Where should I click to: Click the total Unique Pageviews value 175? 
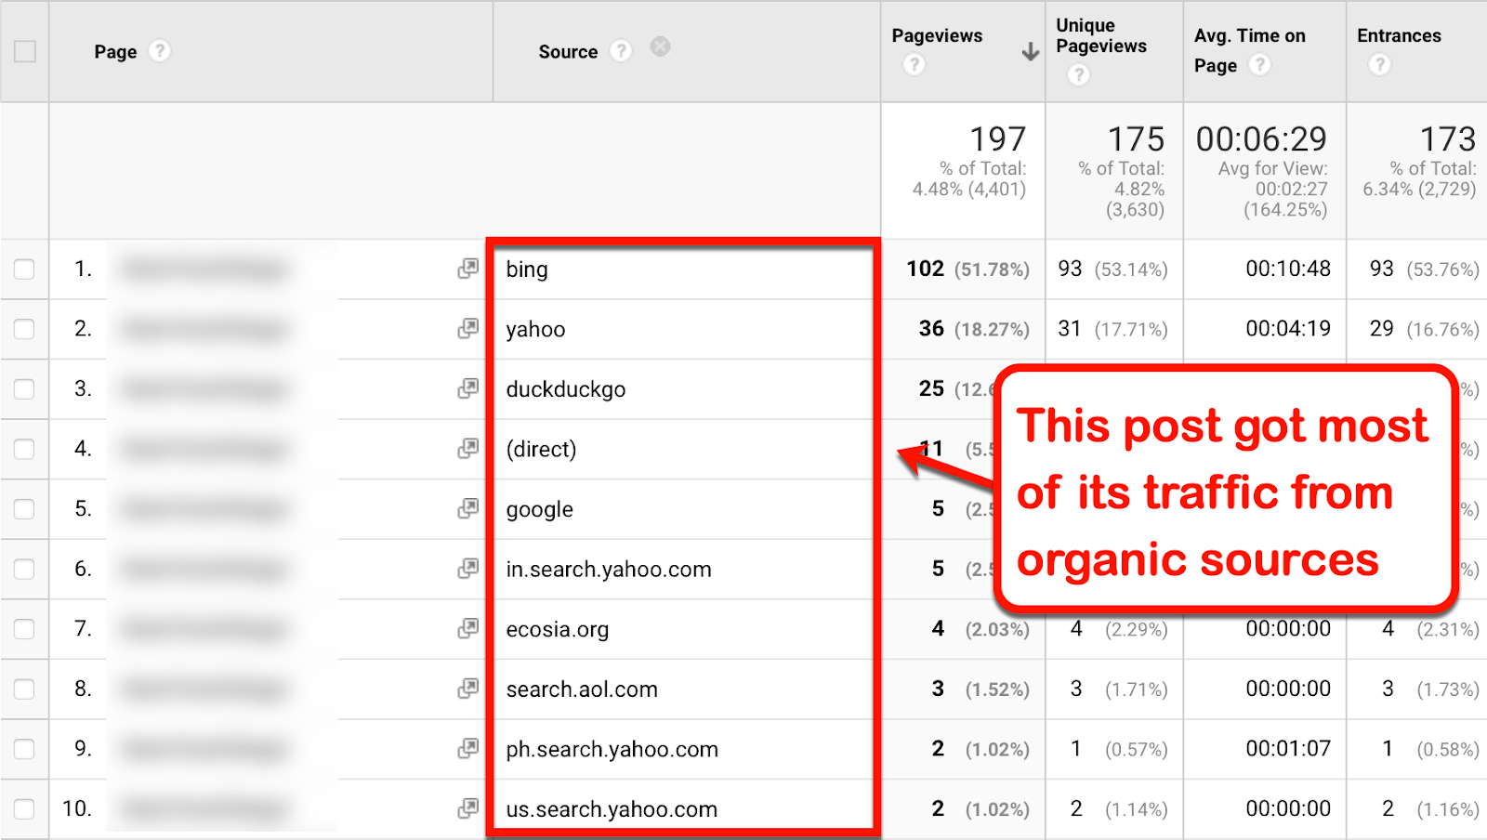pyautogui.click(x=1136, y=139)
